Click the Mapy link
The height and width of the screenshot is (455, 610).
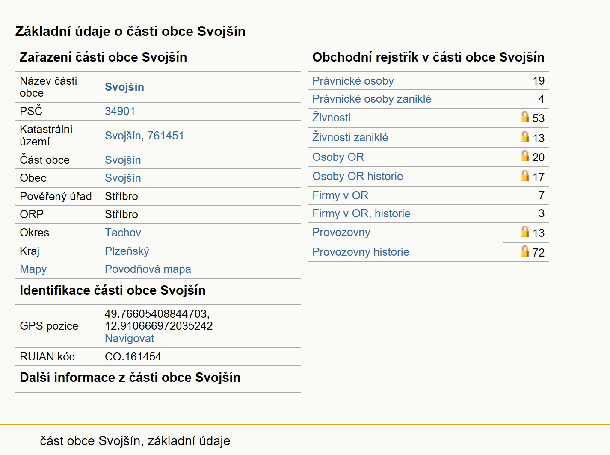pyautogui.click(x=33, y=269)
